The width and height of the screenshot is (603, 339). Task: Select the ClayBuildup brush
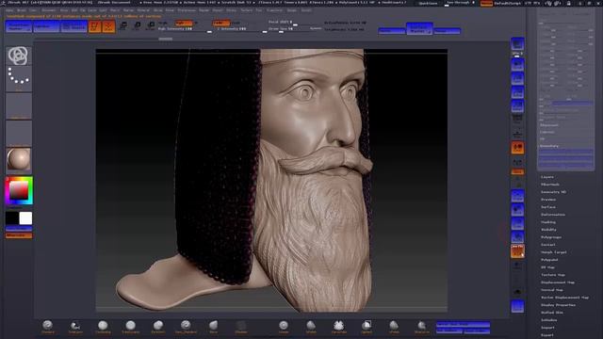tap(103, 327)
